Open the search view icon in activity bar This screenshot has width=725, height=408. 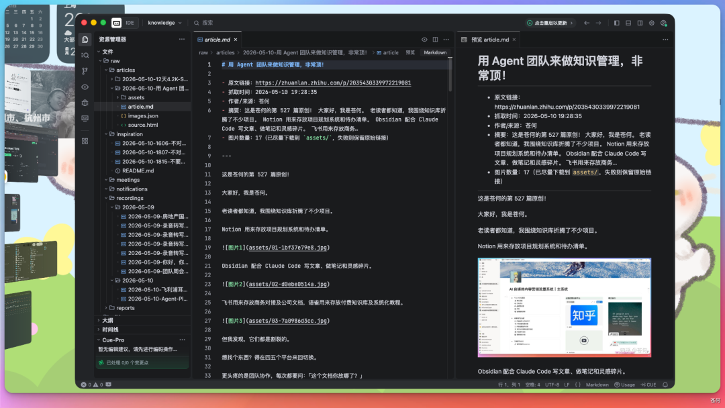click(85, 55)
